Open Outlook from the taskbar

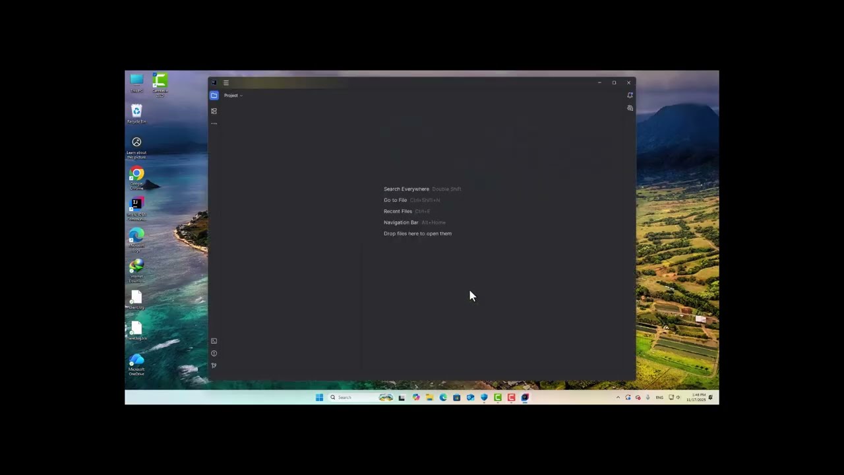pos(470,397)
